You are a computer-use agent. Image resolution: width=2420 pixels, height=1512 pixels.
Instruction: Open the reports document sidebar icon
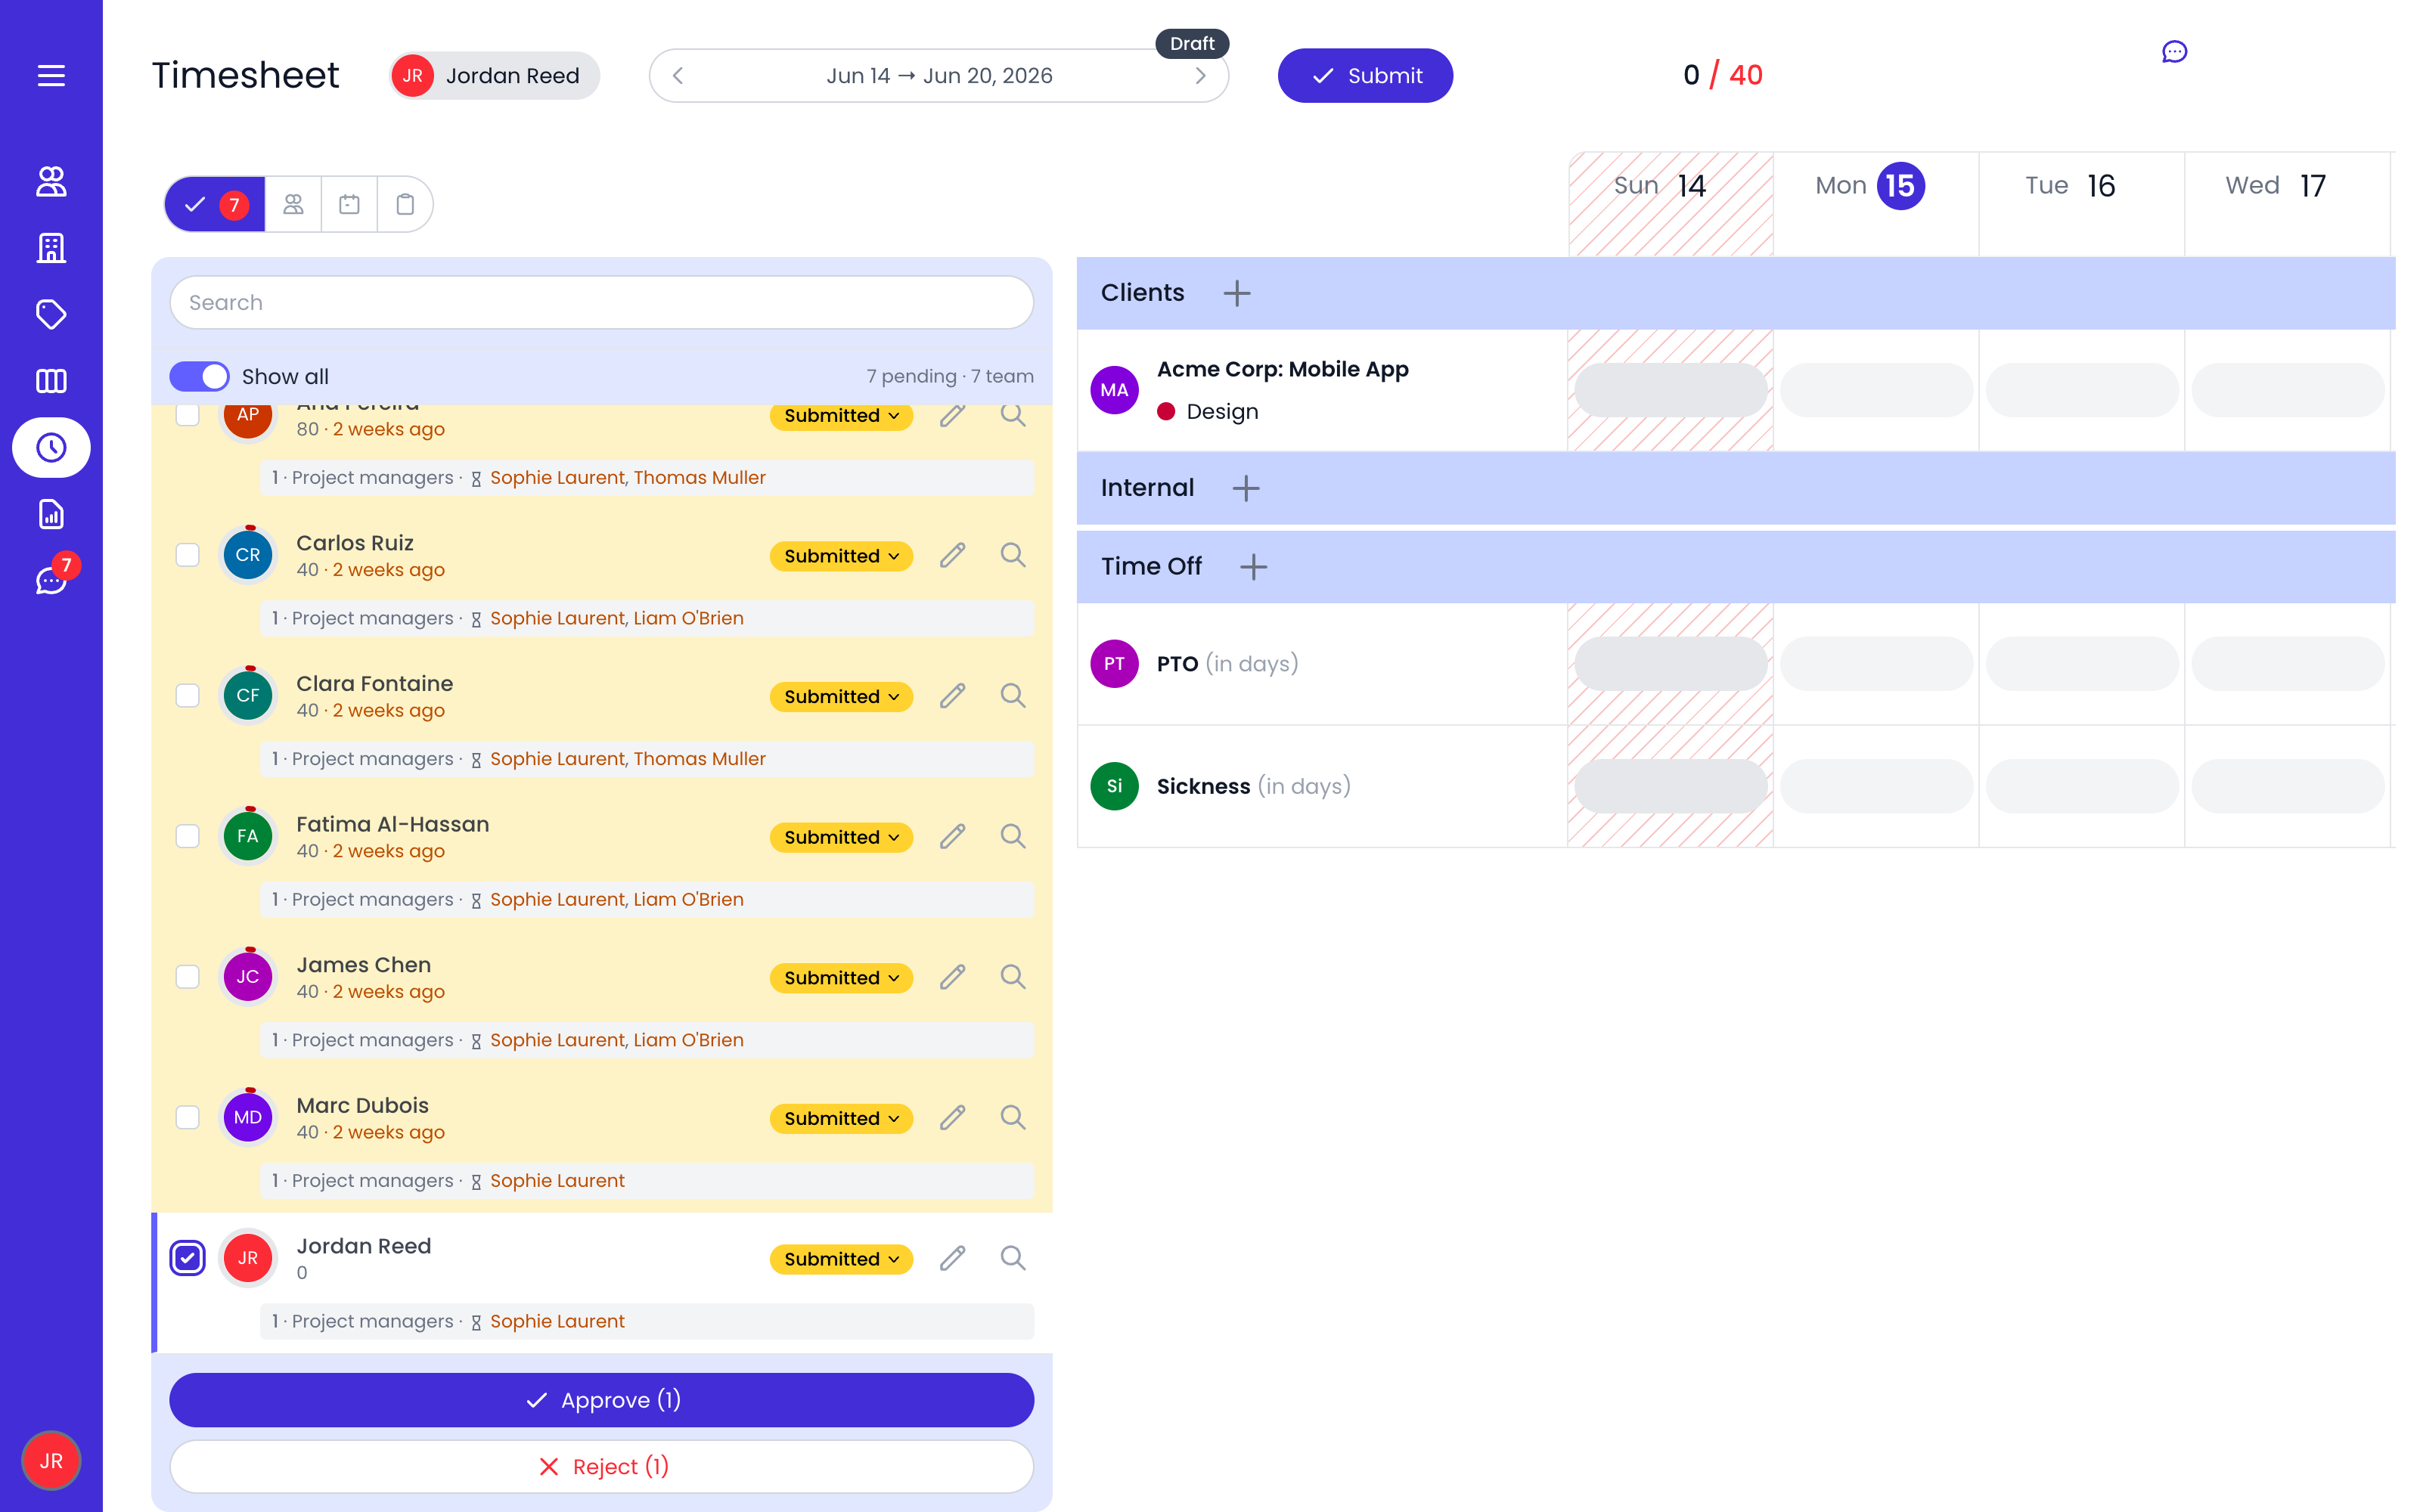pyautogui.click(x=51, y=514)
